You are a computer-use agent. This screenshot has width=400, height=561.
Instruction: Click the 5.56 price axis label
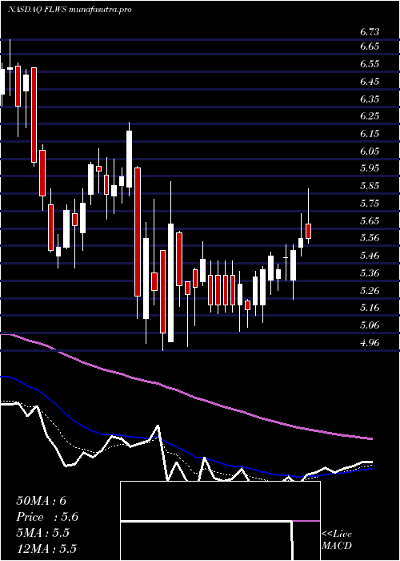tap(370, 238)
